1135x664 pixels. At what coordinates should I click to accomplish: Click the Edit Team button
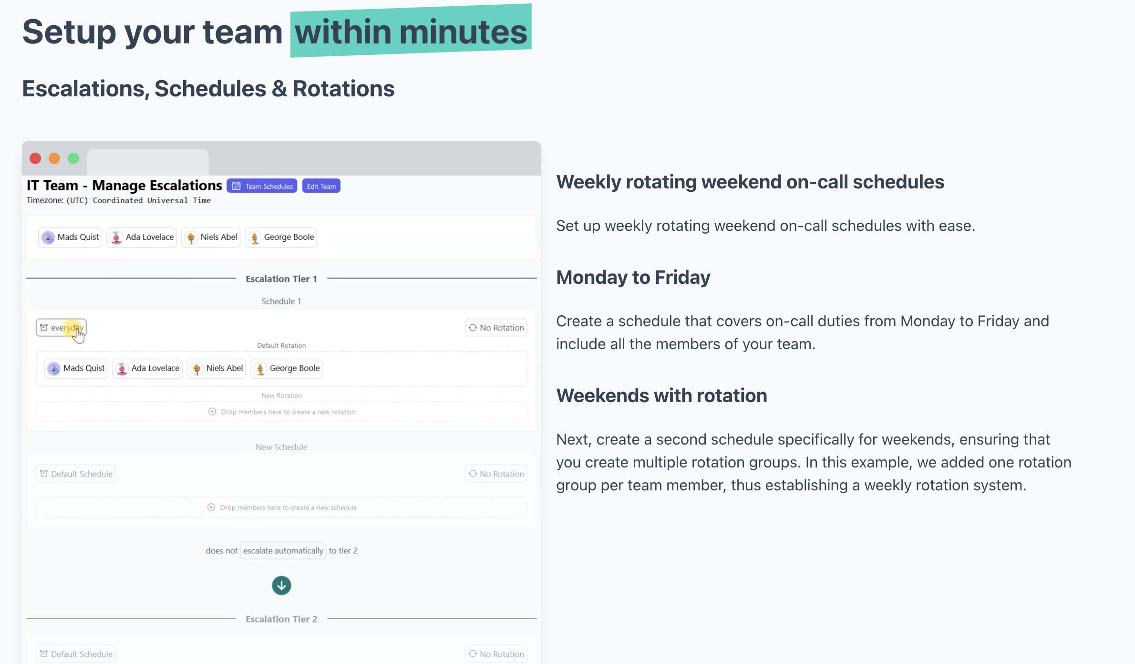321,186
